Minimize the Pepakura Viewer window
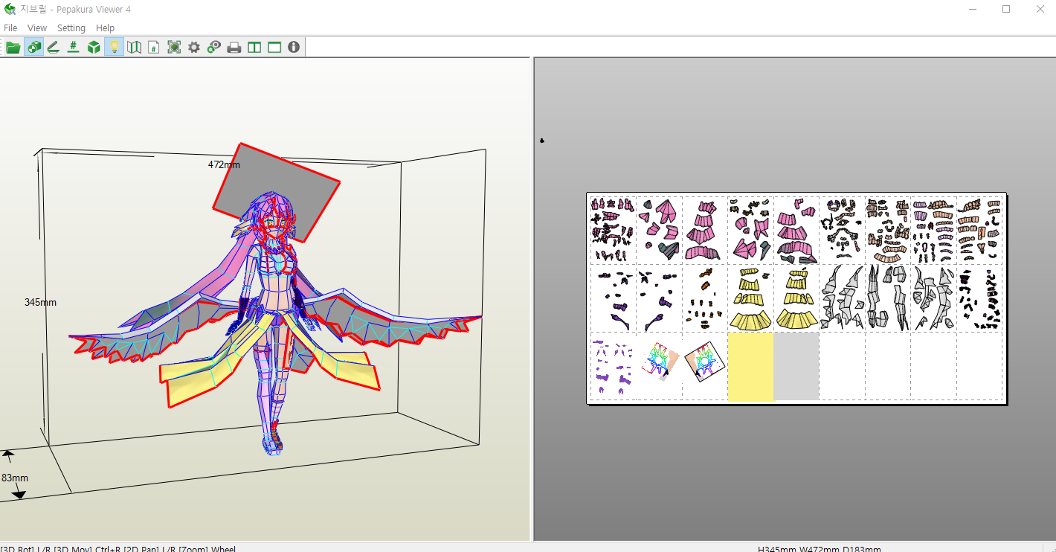1056x552 pixels. (973, 9)
